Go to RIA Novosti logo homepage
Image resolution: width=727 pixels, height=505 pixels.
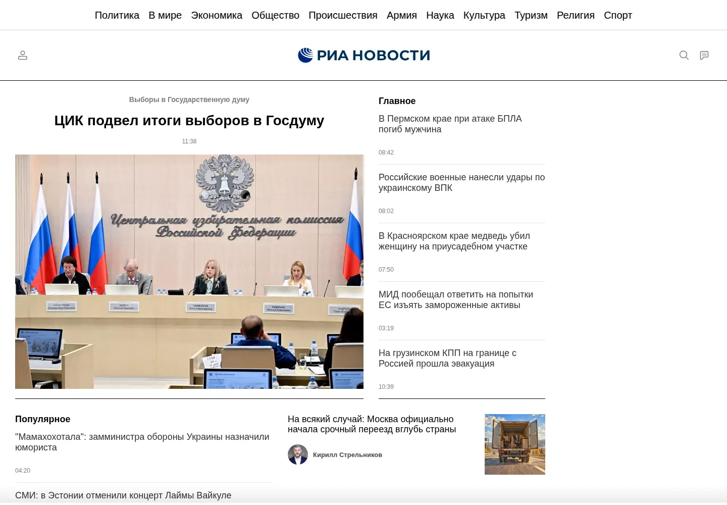click(363, 55)
